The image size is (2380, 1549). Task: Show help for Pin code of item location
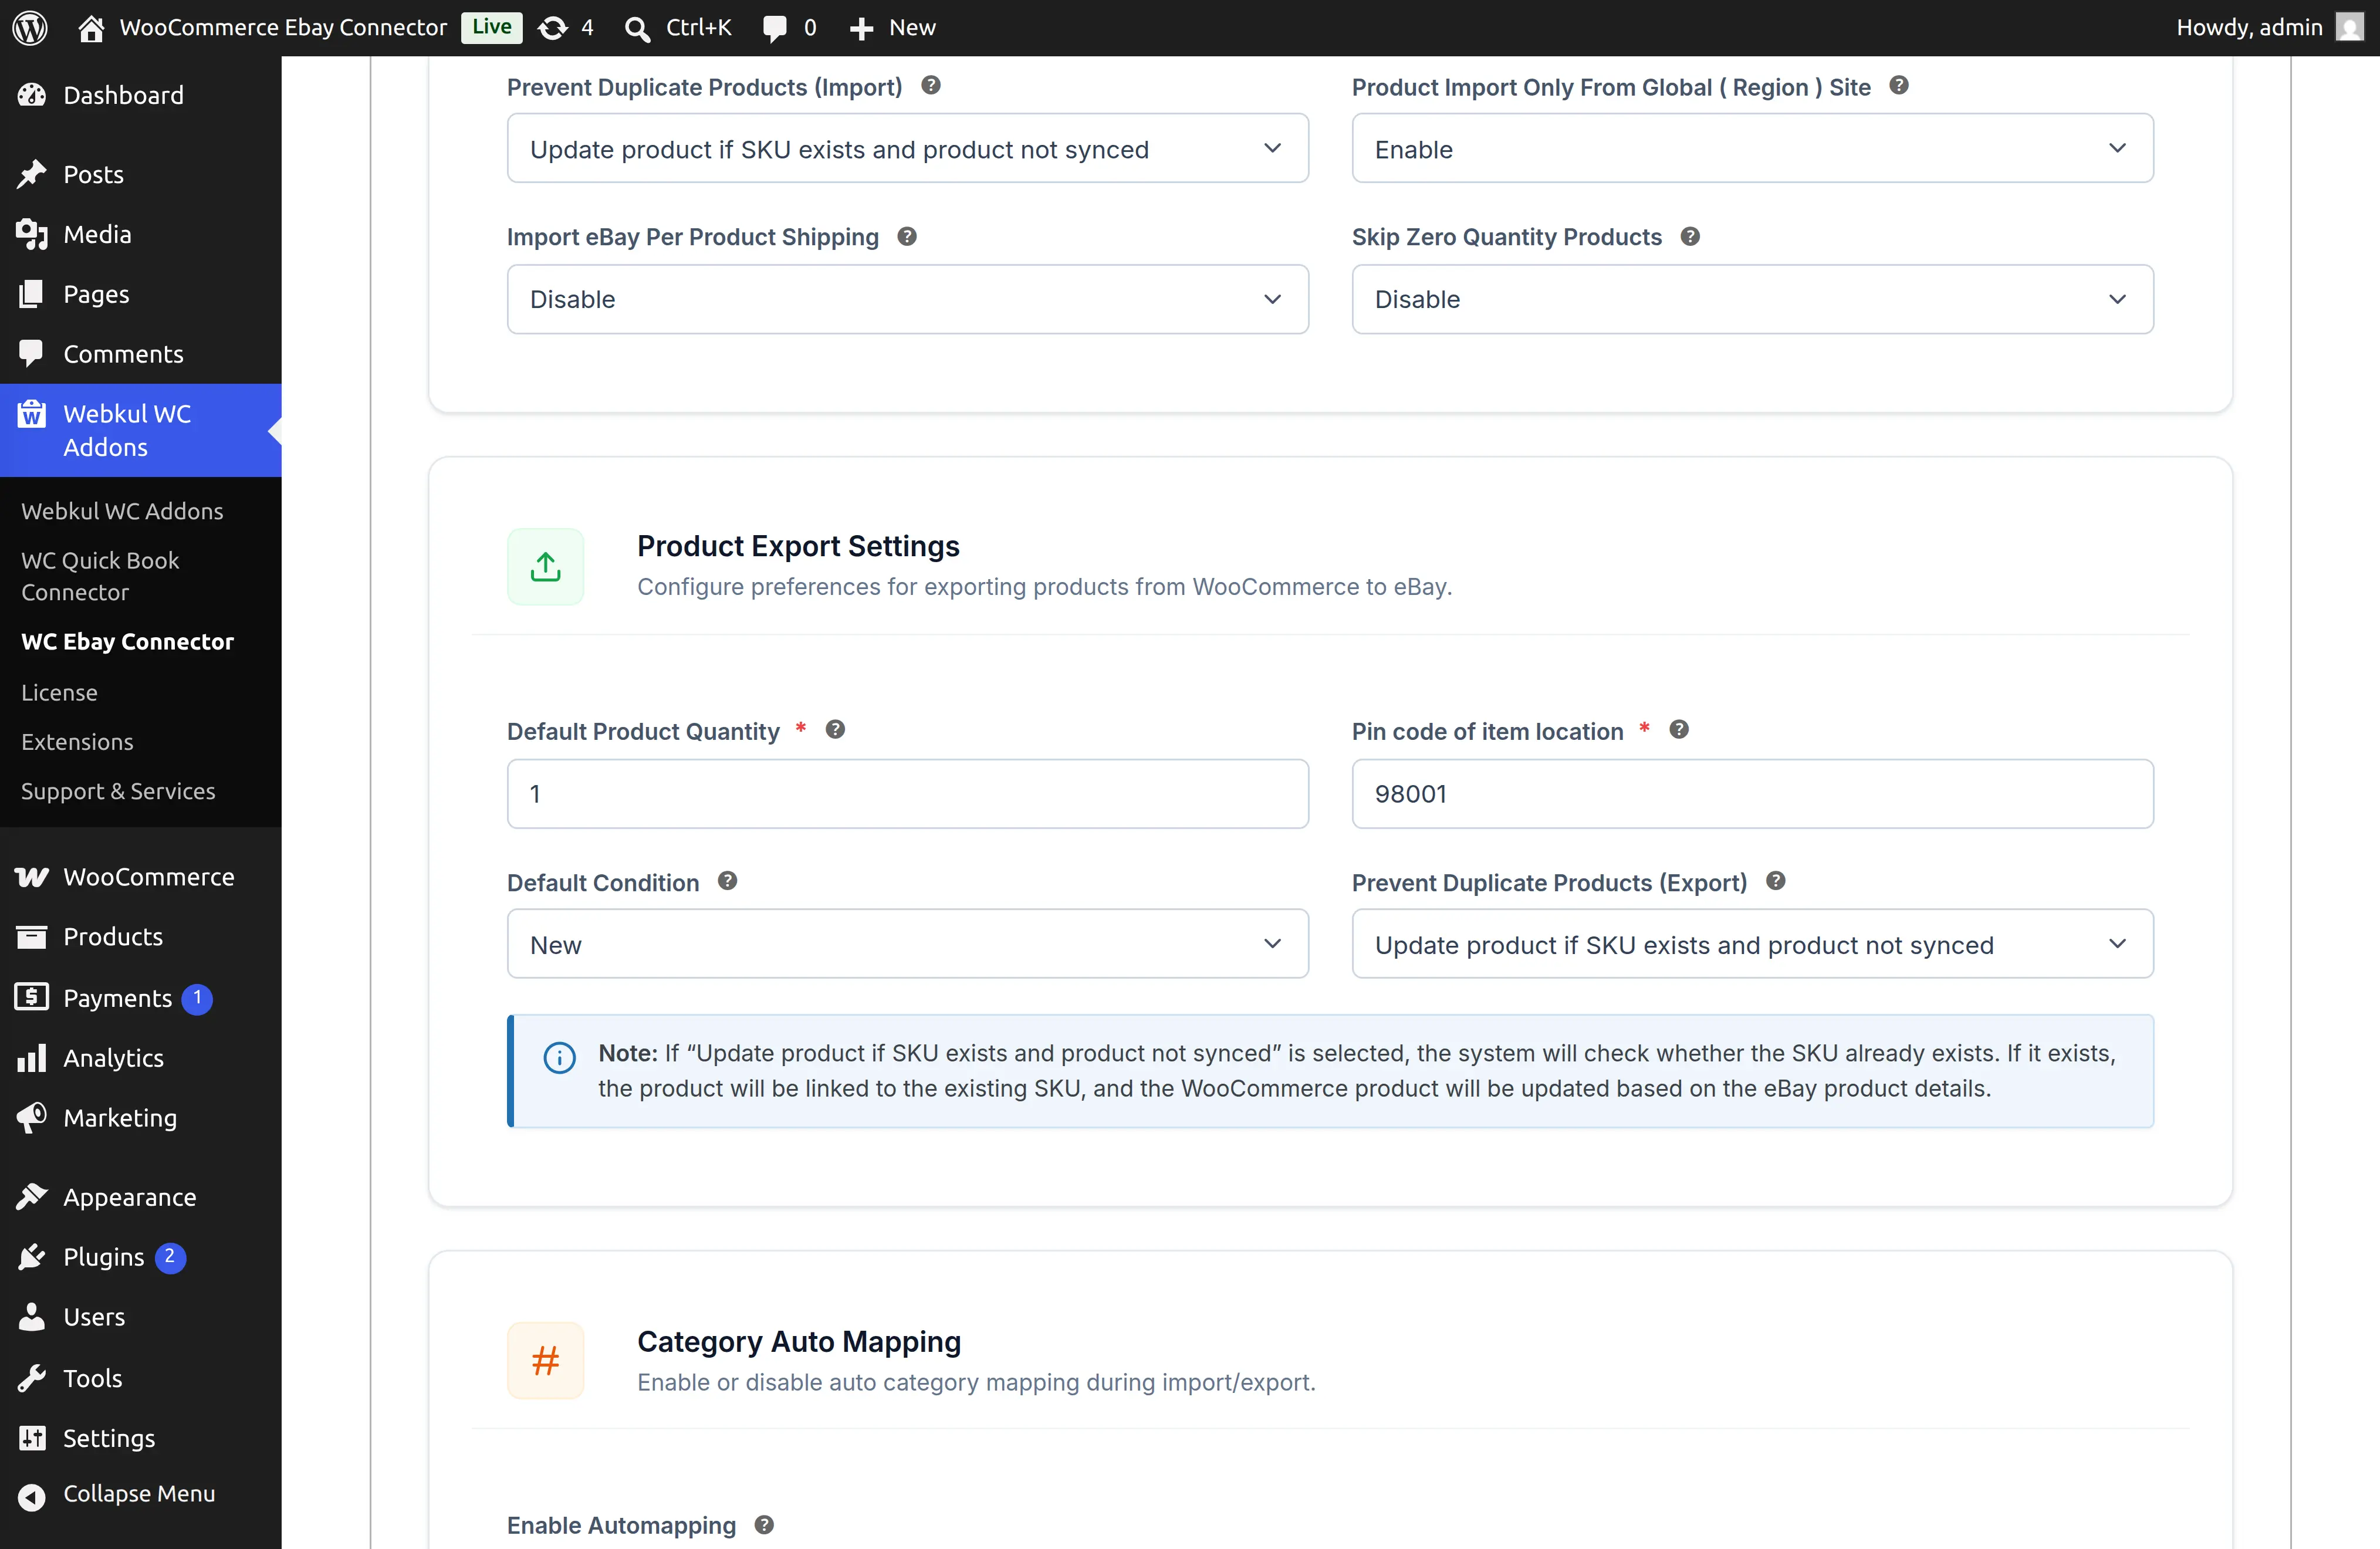click(1679, 730)
